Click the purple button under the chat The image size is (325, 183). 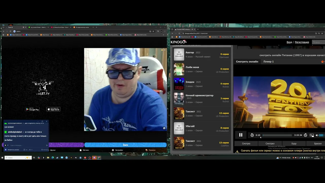[66, 145]
